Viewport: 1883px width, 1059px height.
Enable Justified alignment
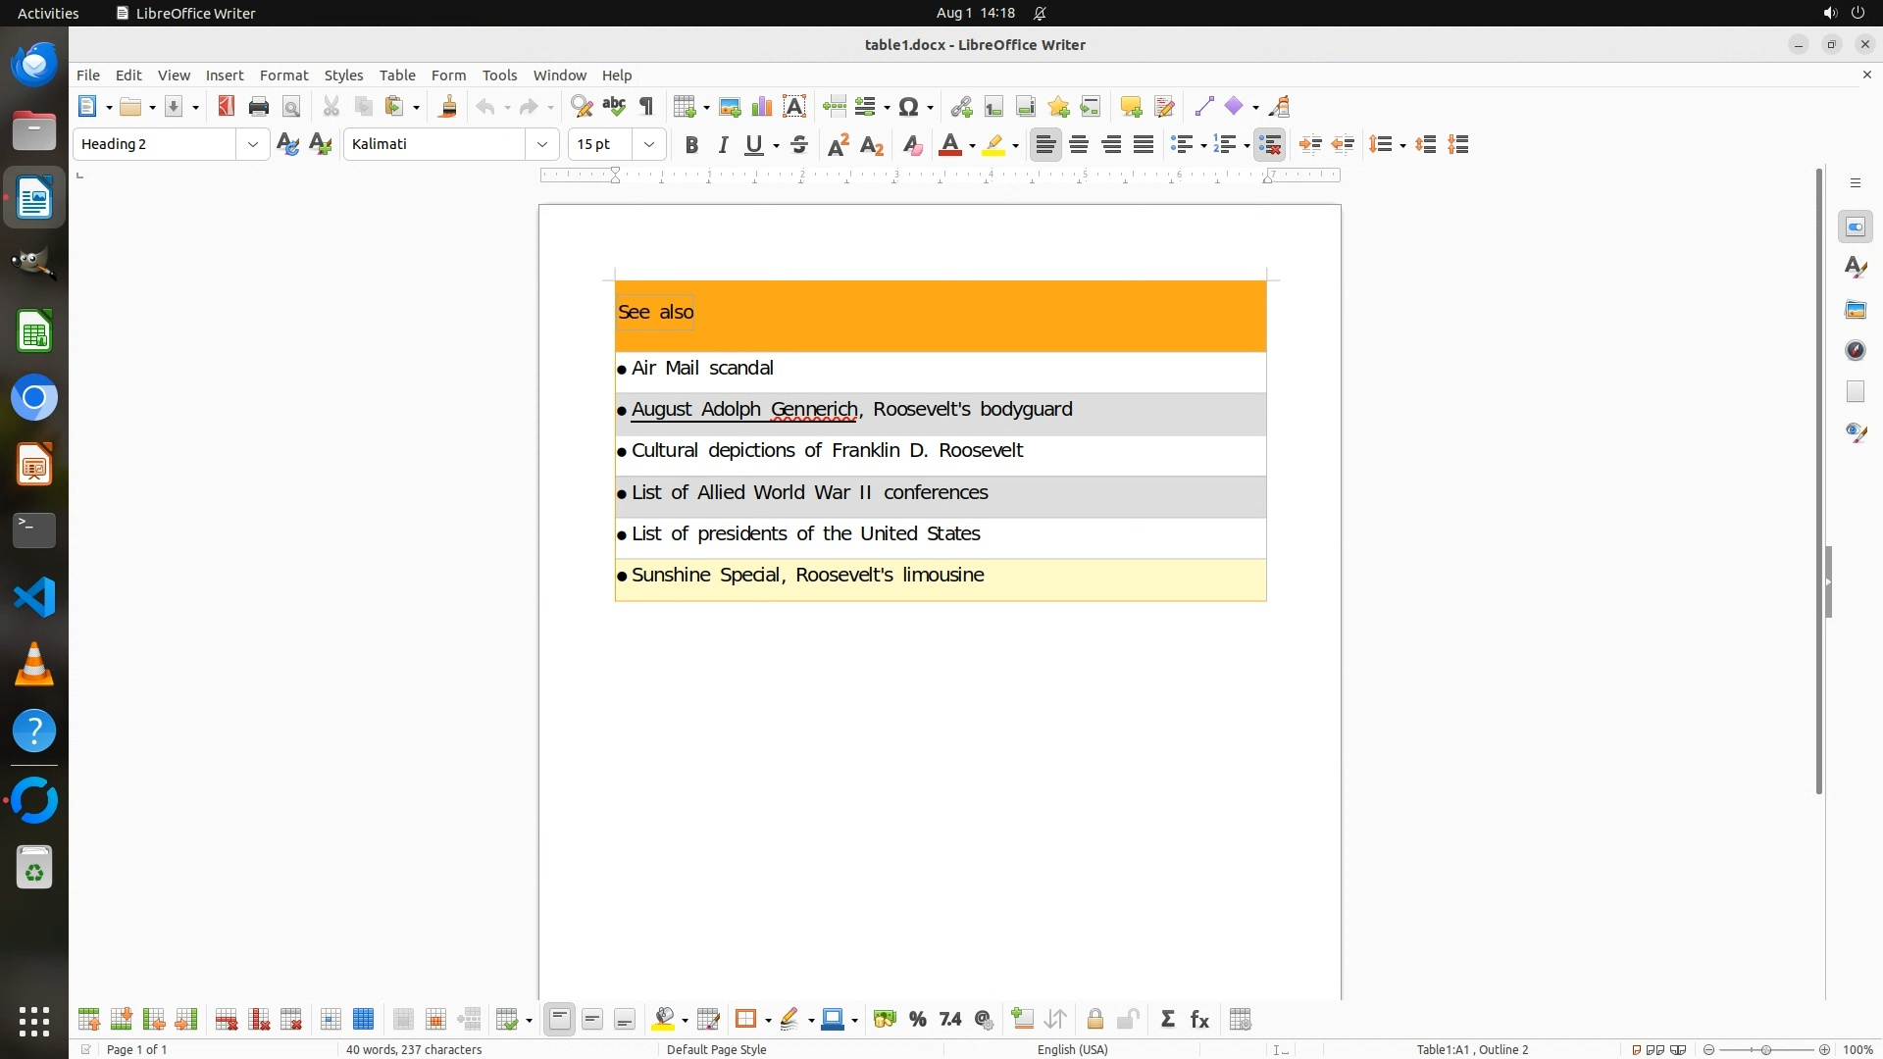click(1144, 145)
